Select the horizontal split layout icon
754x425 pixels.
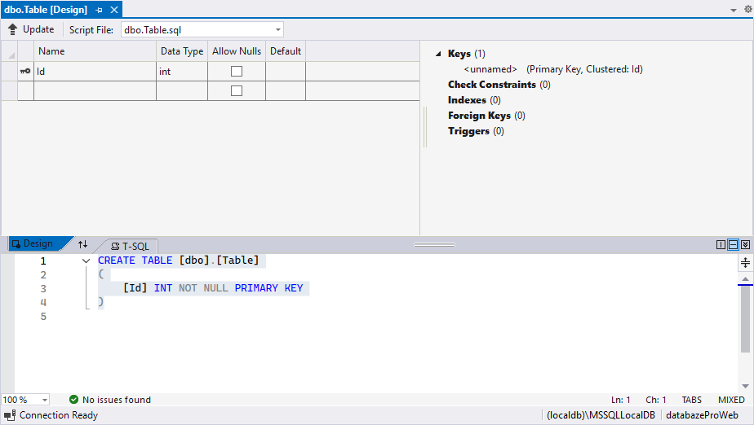click(733, 244)
